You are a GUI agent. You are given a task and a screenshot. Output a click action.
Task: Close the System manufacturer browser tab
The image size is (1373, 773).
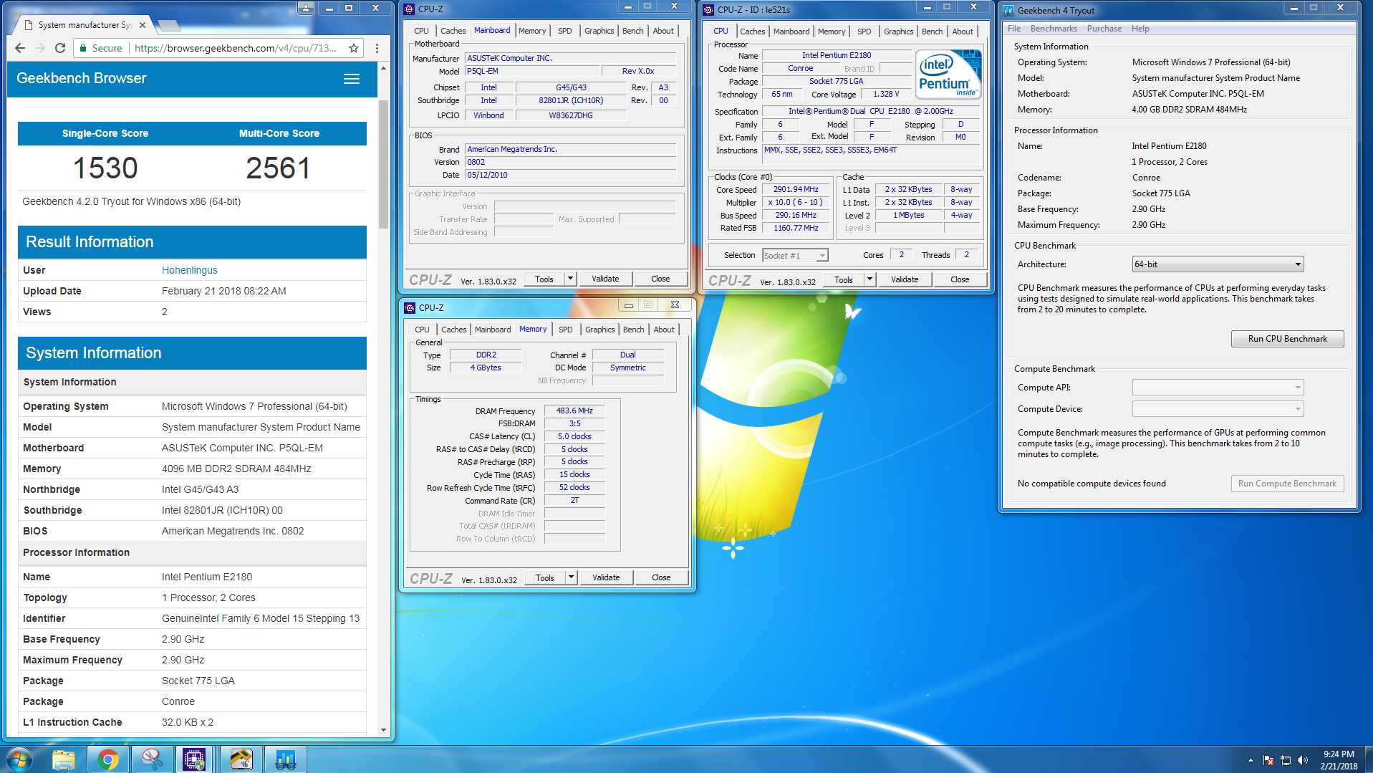(143, 25)
